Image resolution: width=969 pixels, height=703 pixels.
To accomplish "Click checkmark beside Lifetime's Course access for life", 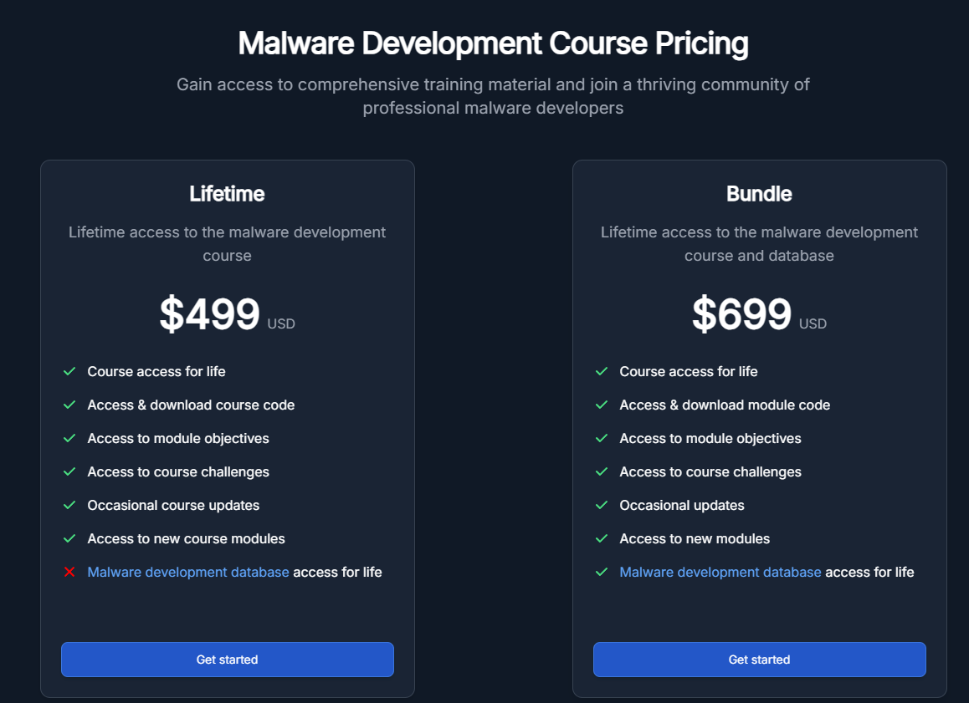I will point(69,372).
